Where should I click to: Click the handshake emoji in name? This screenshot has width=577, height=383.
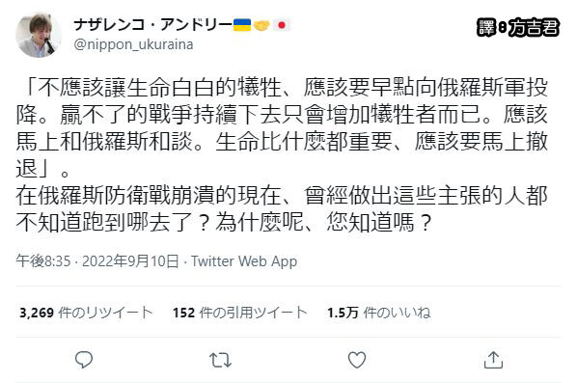tap(261, 25)
